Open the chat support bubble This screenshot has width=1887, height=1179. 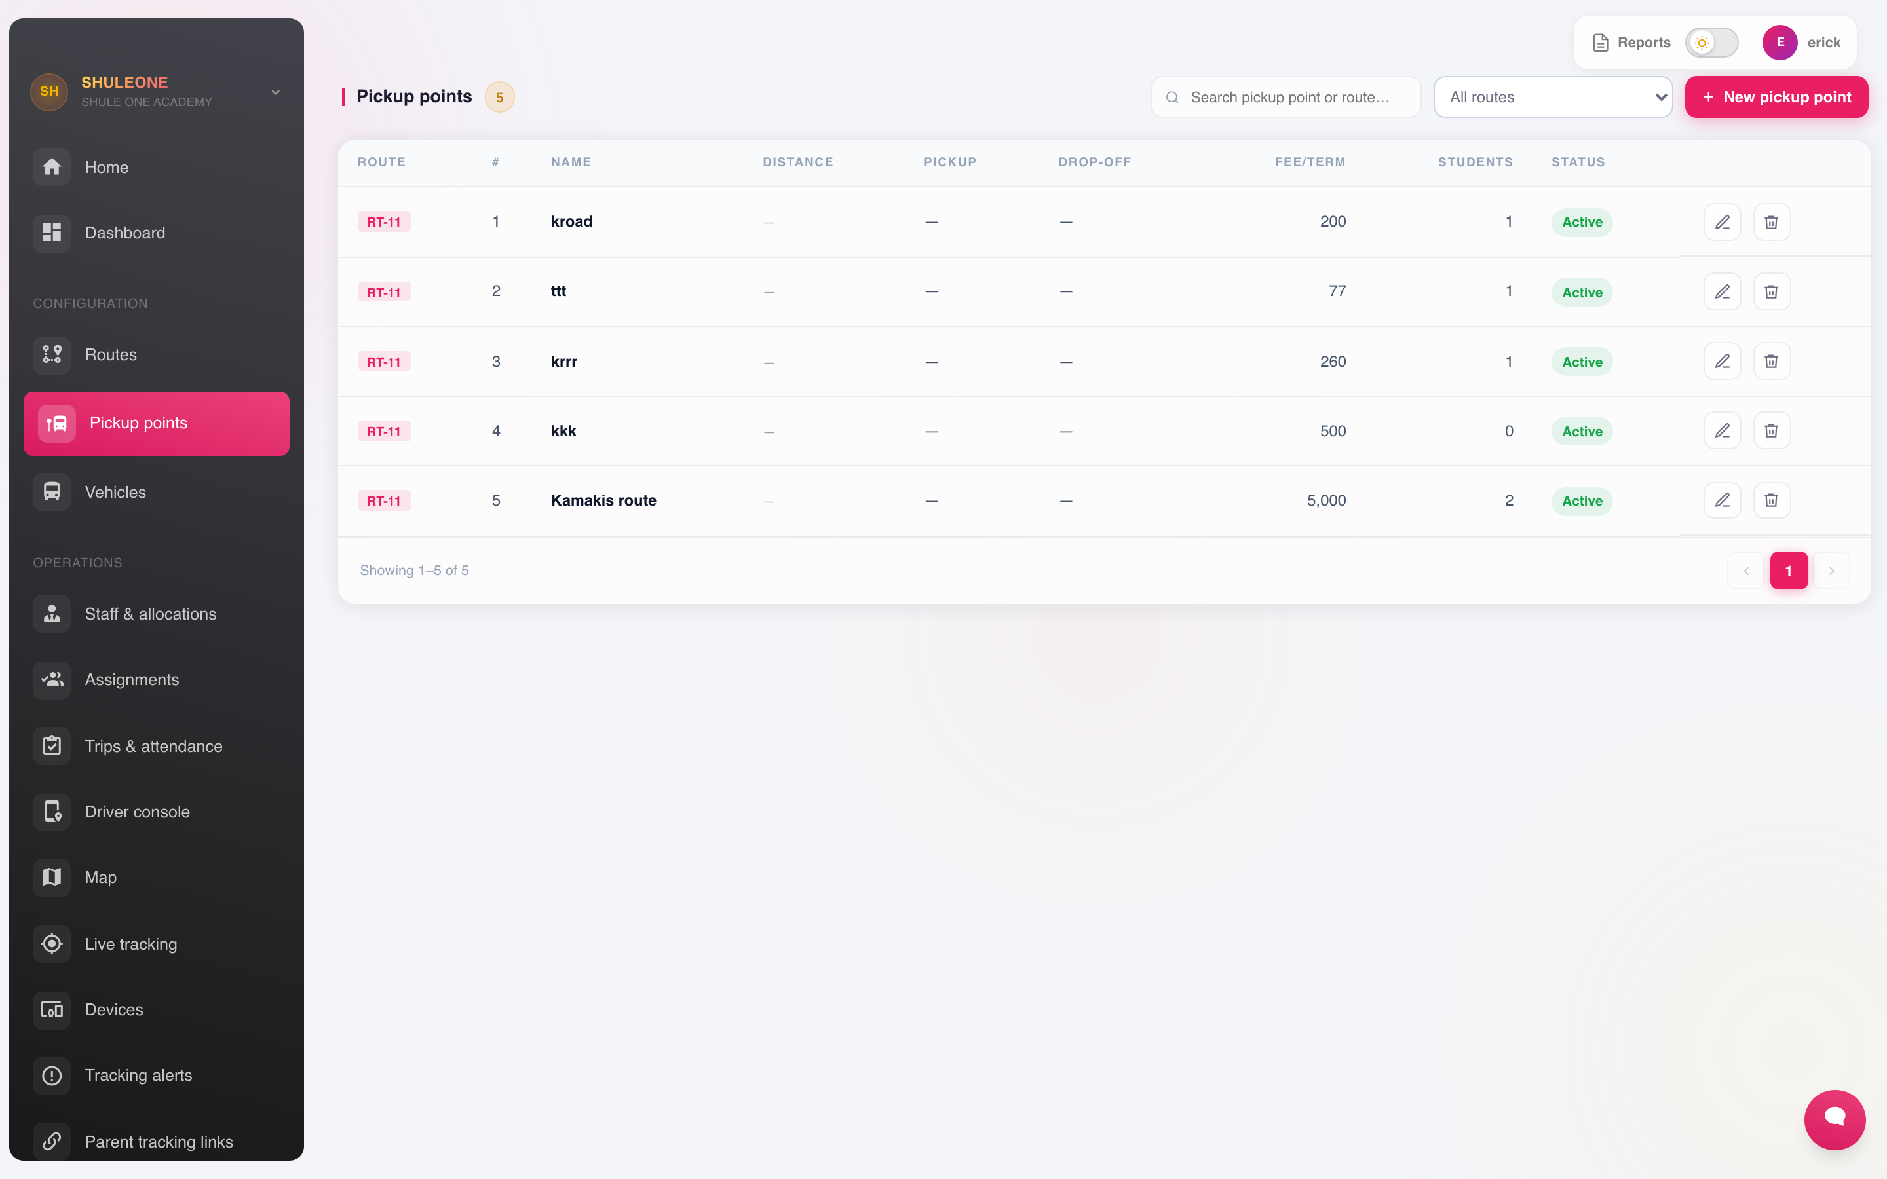click(x=1835, y=1119)
